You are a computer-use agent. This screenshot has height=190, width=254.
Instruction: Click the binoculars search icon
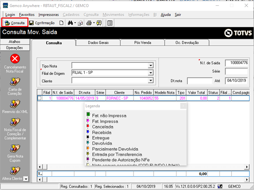(x=70, y=23)
